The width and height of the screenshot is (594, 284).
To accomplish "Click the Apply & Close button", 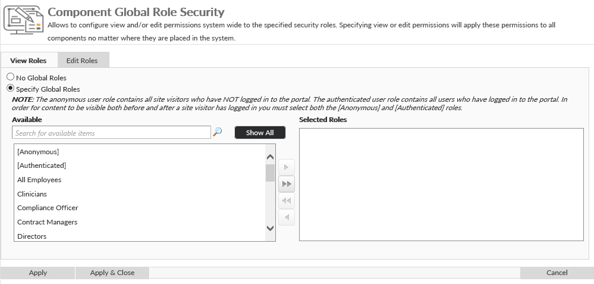I will (112, 273).
